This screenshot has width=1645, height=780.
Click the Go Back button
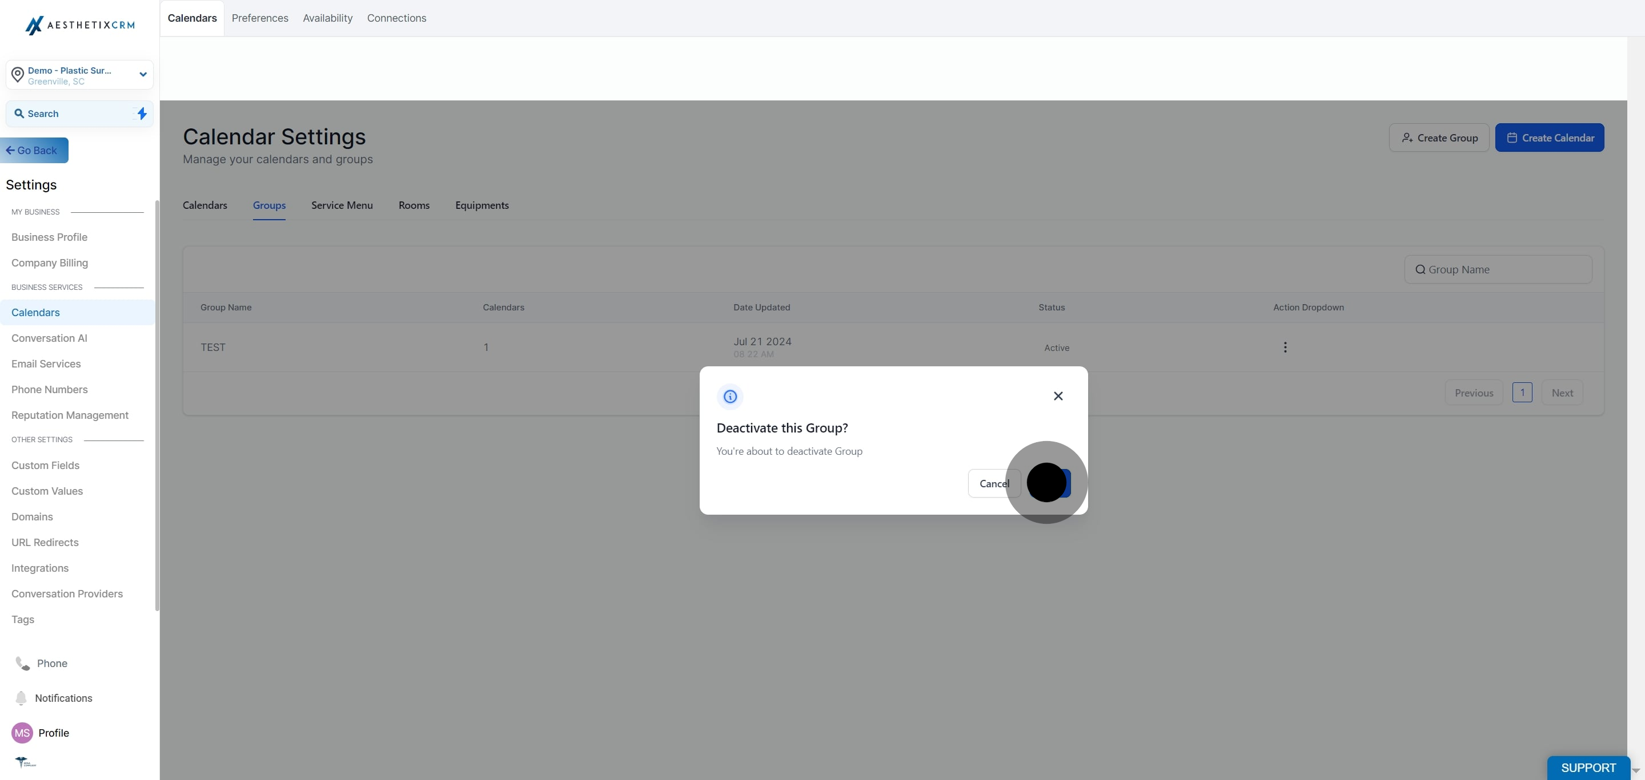point(33,150)
